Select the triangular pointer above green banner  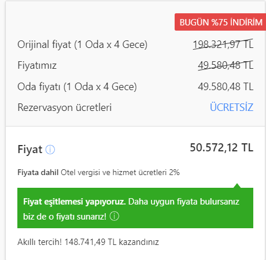point(237,185)
